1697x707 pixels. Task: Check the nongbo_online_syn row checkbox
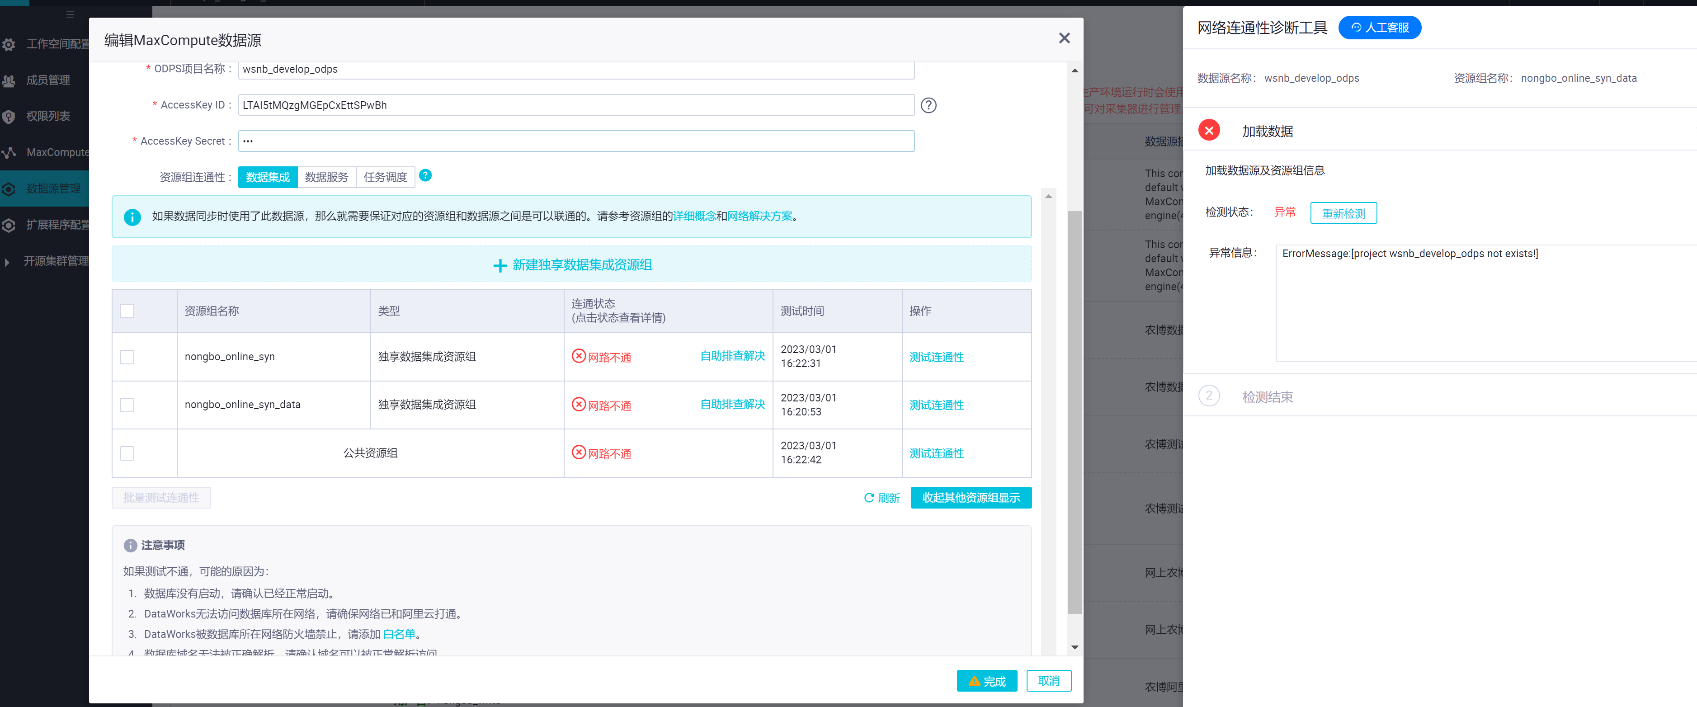click(x=127, y=357)
